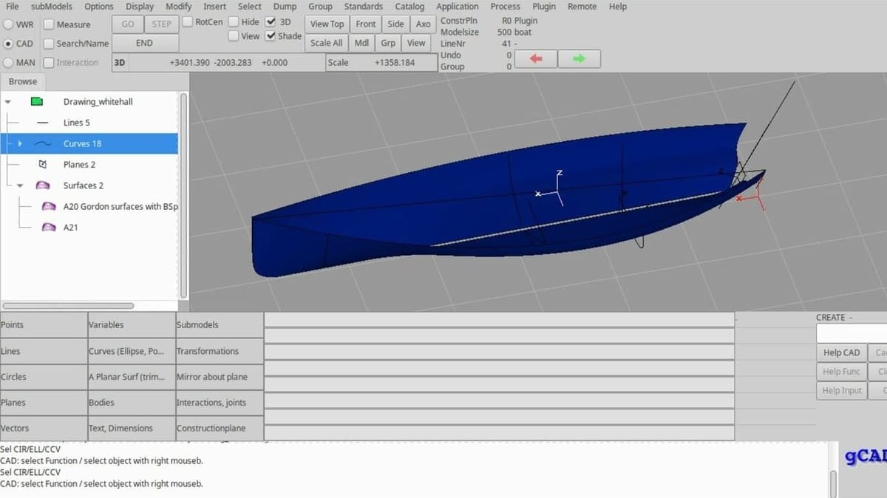Click the STEP button
Screen dimensions: 887x498
[x=161, y=24]
